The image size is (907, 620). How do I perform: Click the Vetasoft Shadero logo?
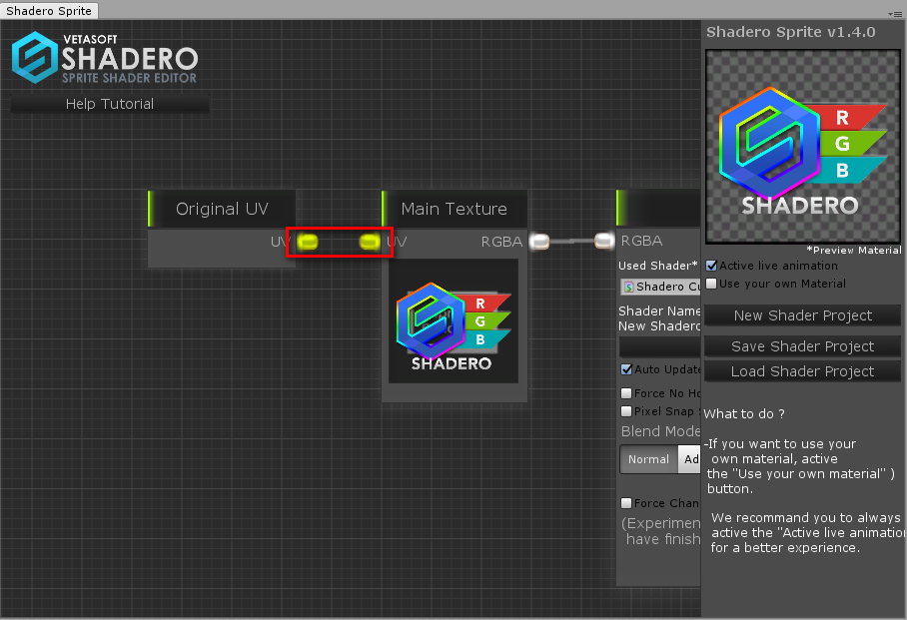point(105,58)
